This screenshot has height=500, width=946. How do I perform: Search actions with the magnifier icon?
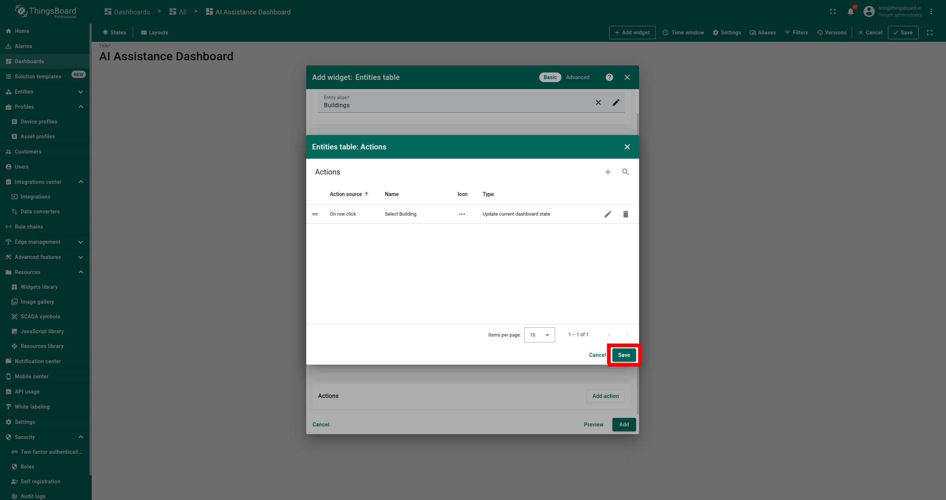click(x=625, y=172)
